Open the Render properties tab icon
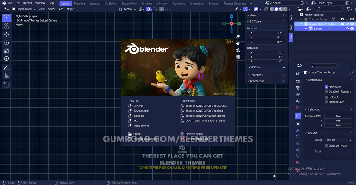The height and width of the screenshot is (185, 356). (298, 81)
